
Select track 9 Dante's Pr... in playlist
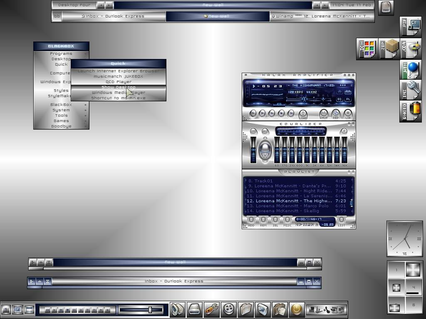pos(297,186)
